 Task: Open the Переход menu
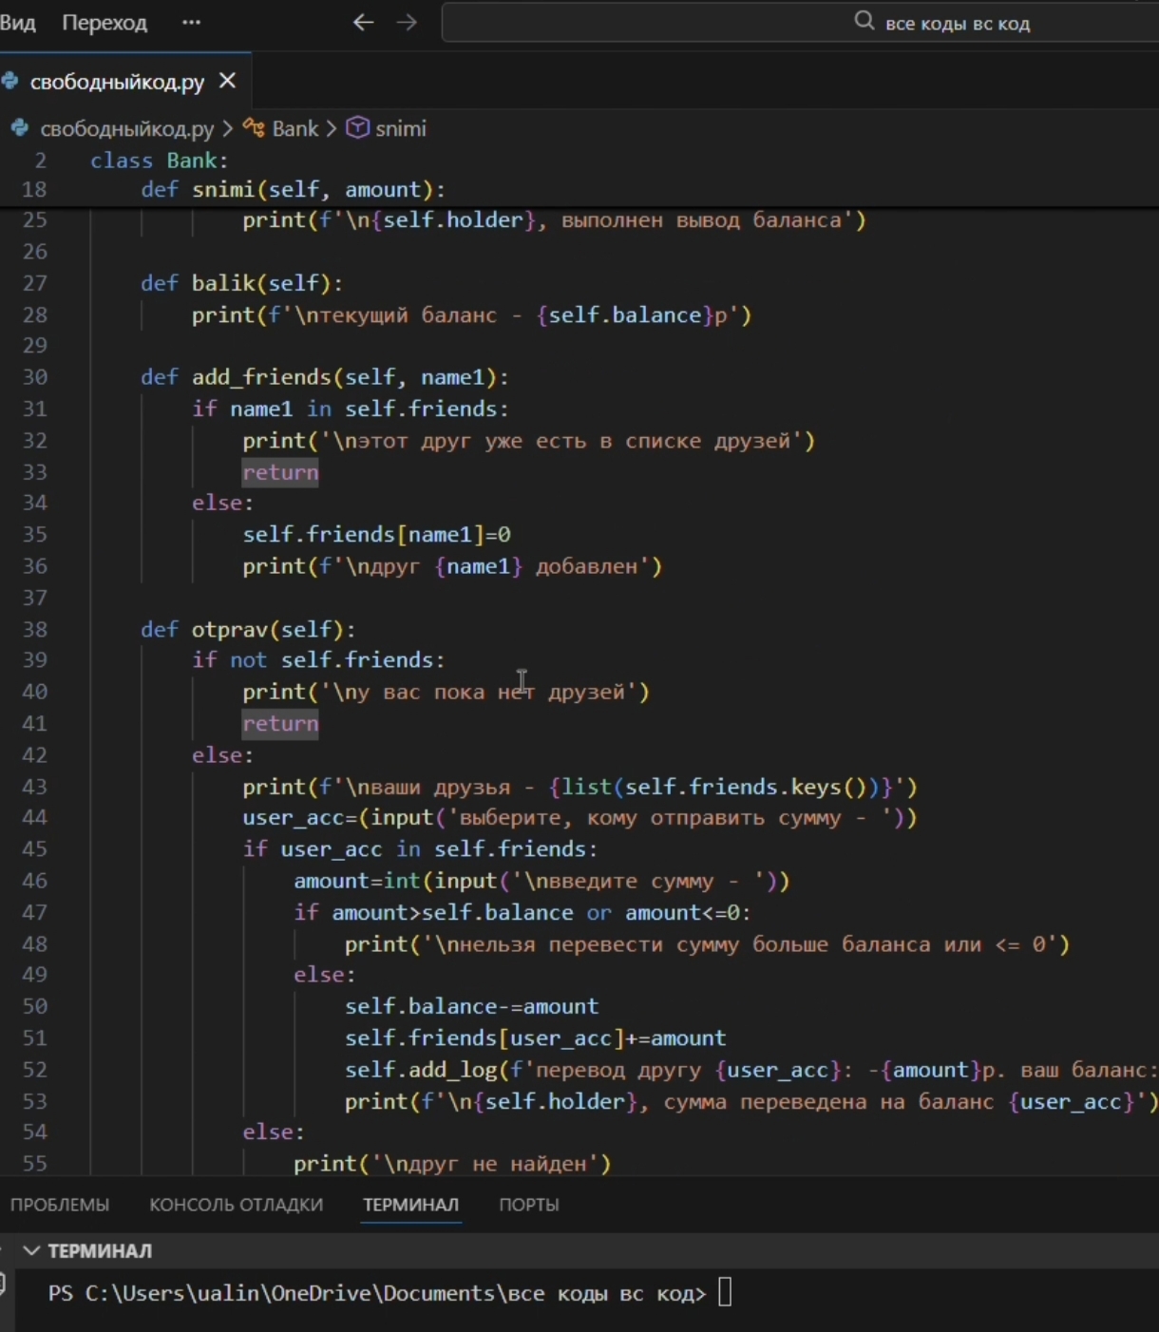(x=104, y=23)
